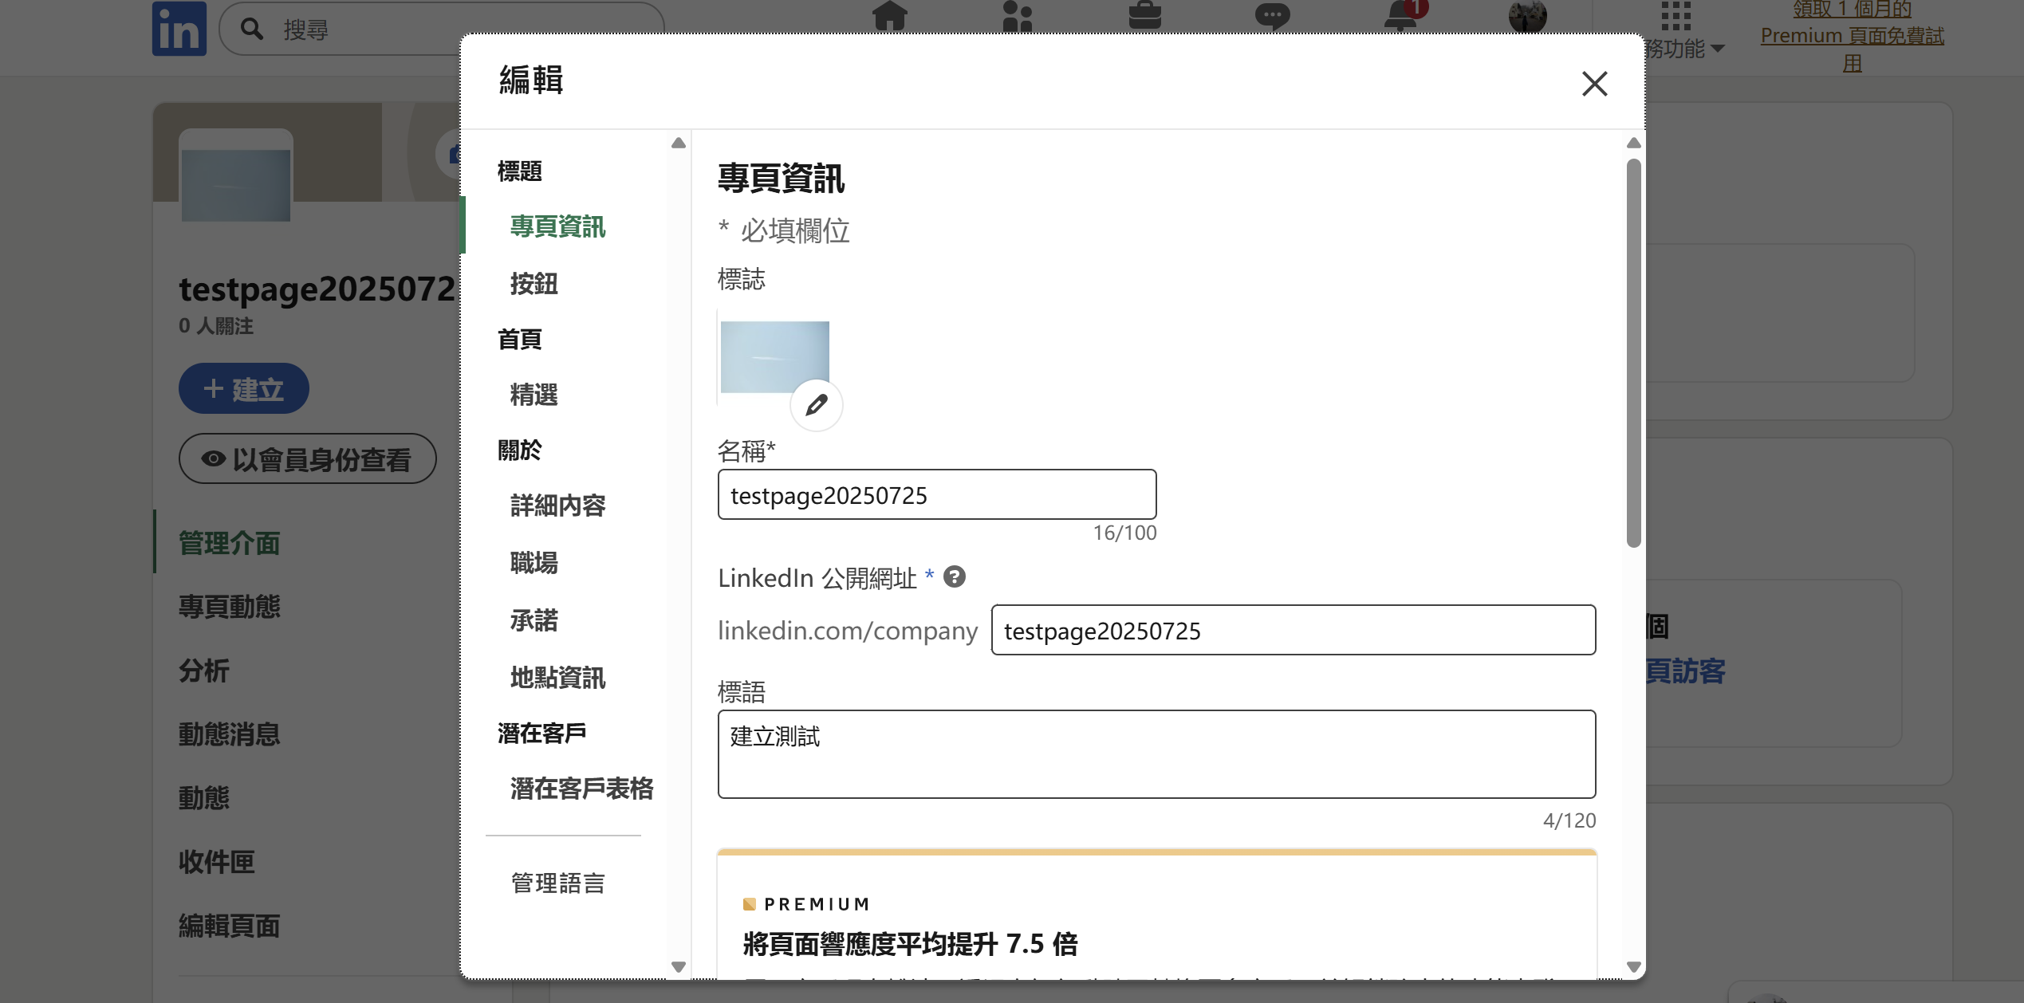The image size is (2024, 1003).
Task: Click the 名稱 input field
Action: [936, 494]
